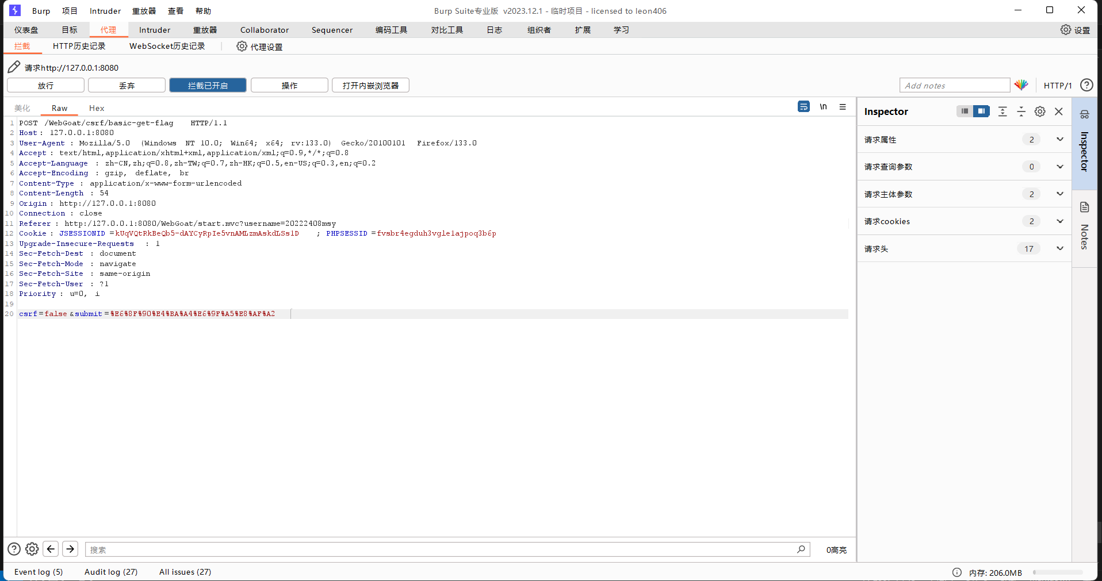Switch to the Collaborator tab

265,30
